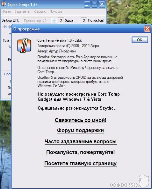Click the 'Автор: Артур Либерман' line
This screenshot has width=152, height=189.
[57, 51]
